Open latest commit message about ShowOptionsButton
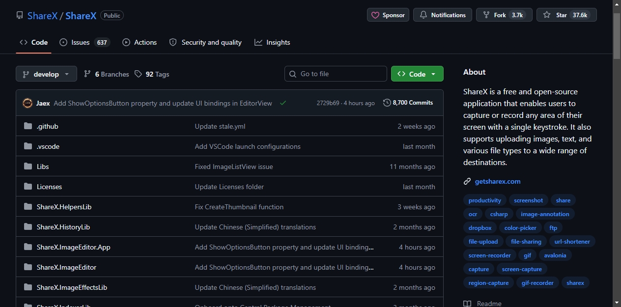Viewport: 621px width, 307px height. pos(163,103)
